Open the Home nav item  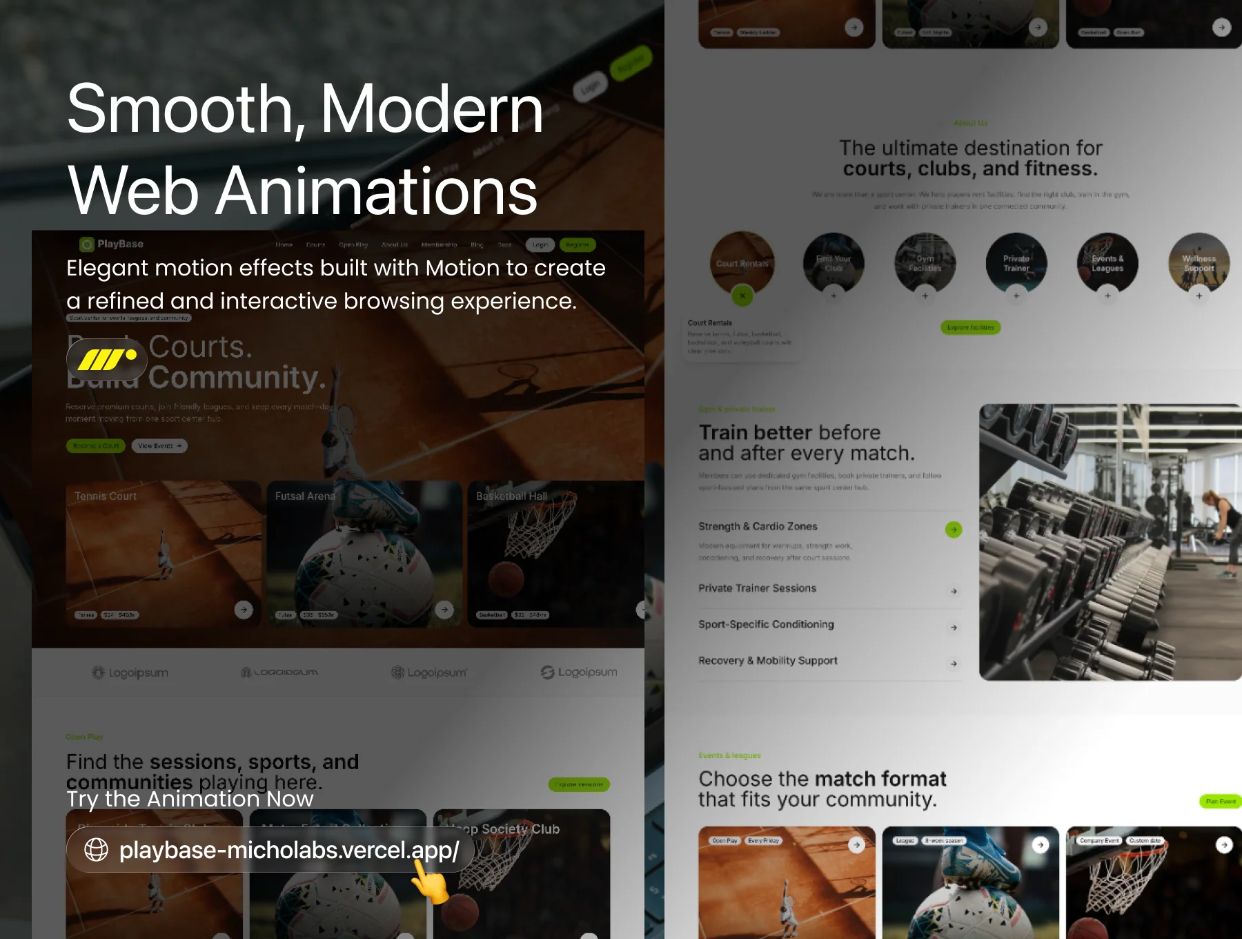click(x=284, y=245)
